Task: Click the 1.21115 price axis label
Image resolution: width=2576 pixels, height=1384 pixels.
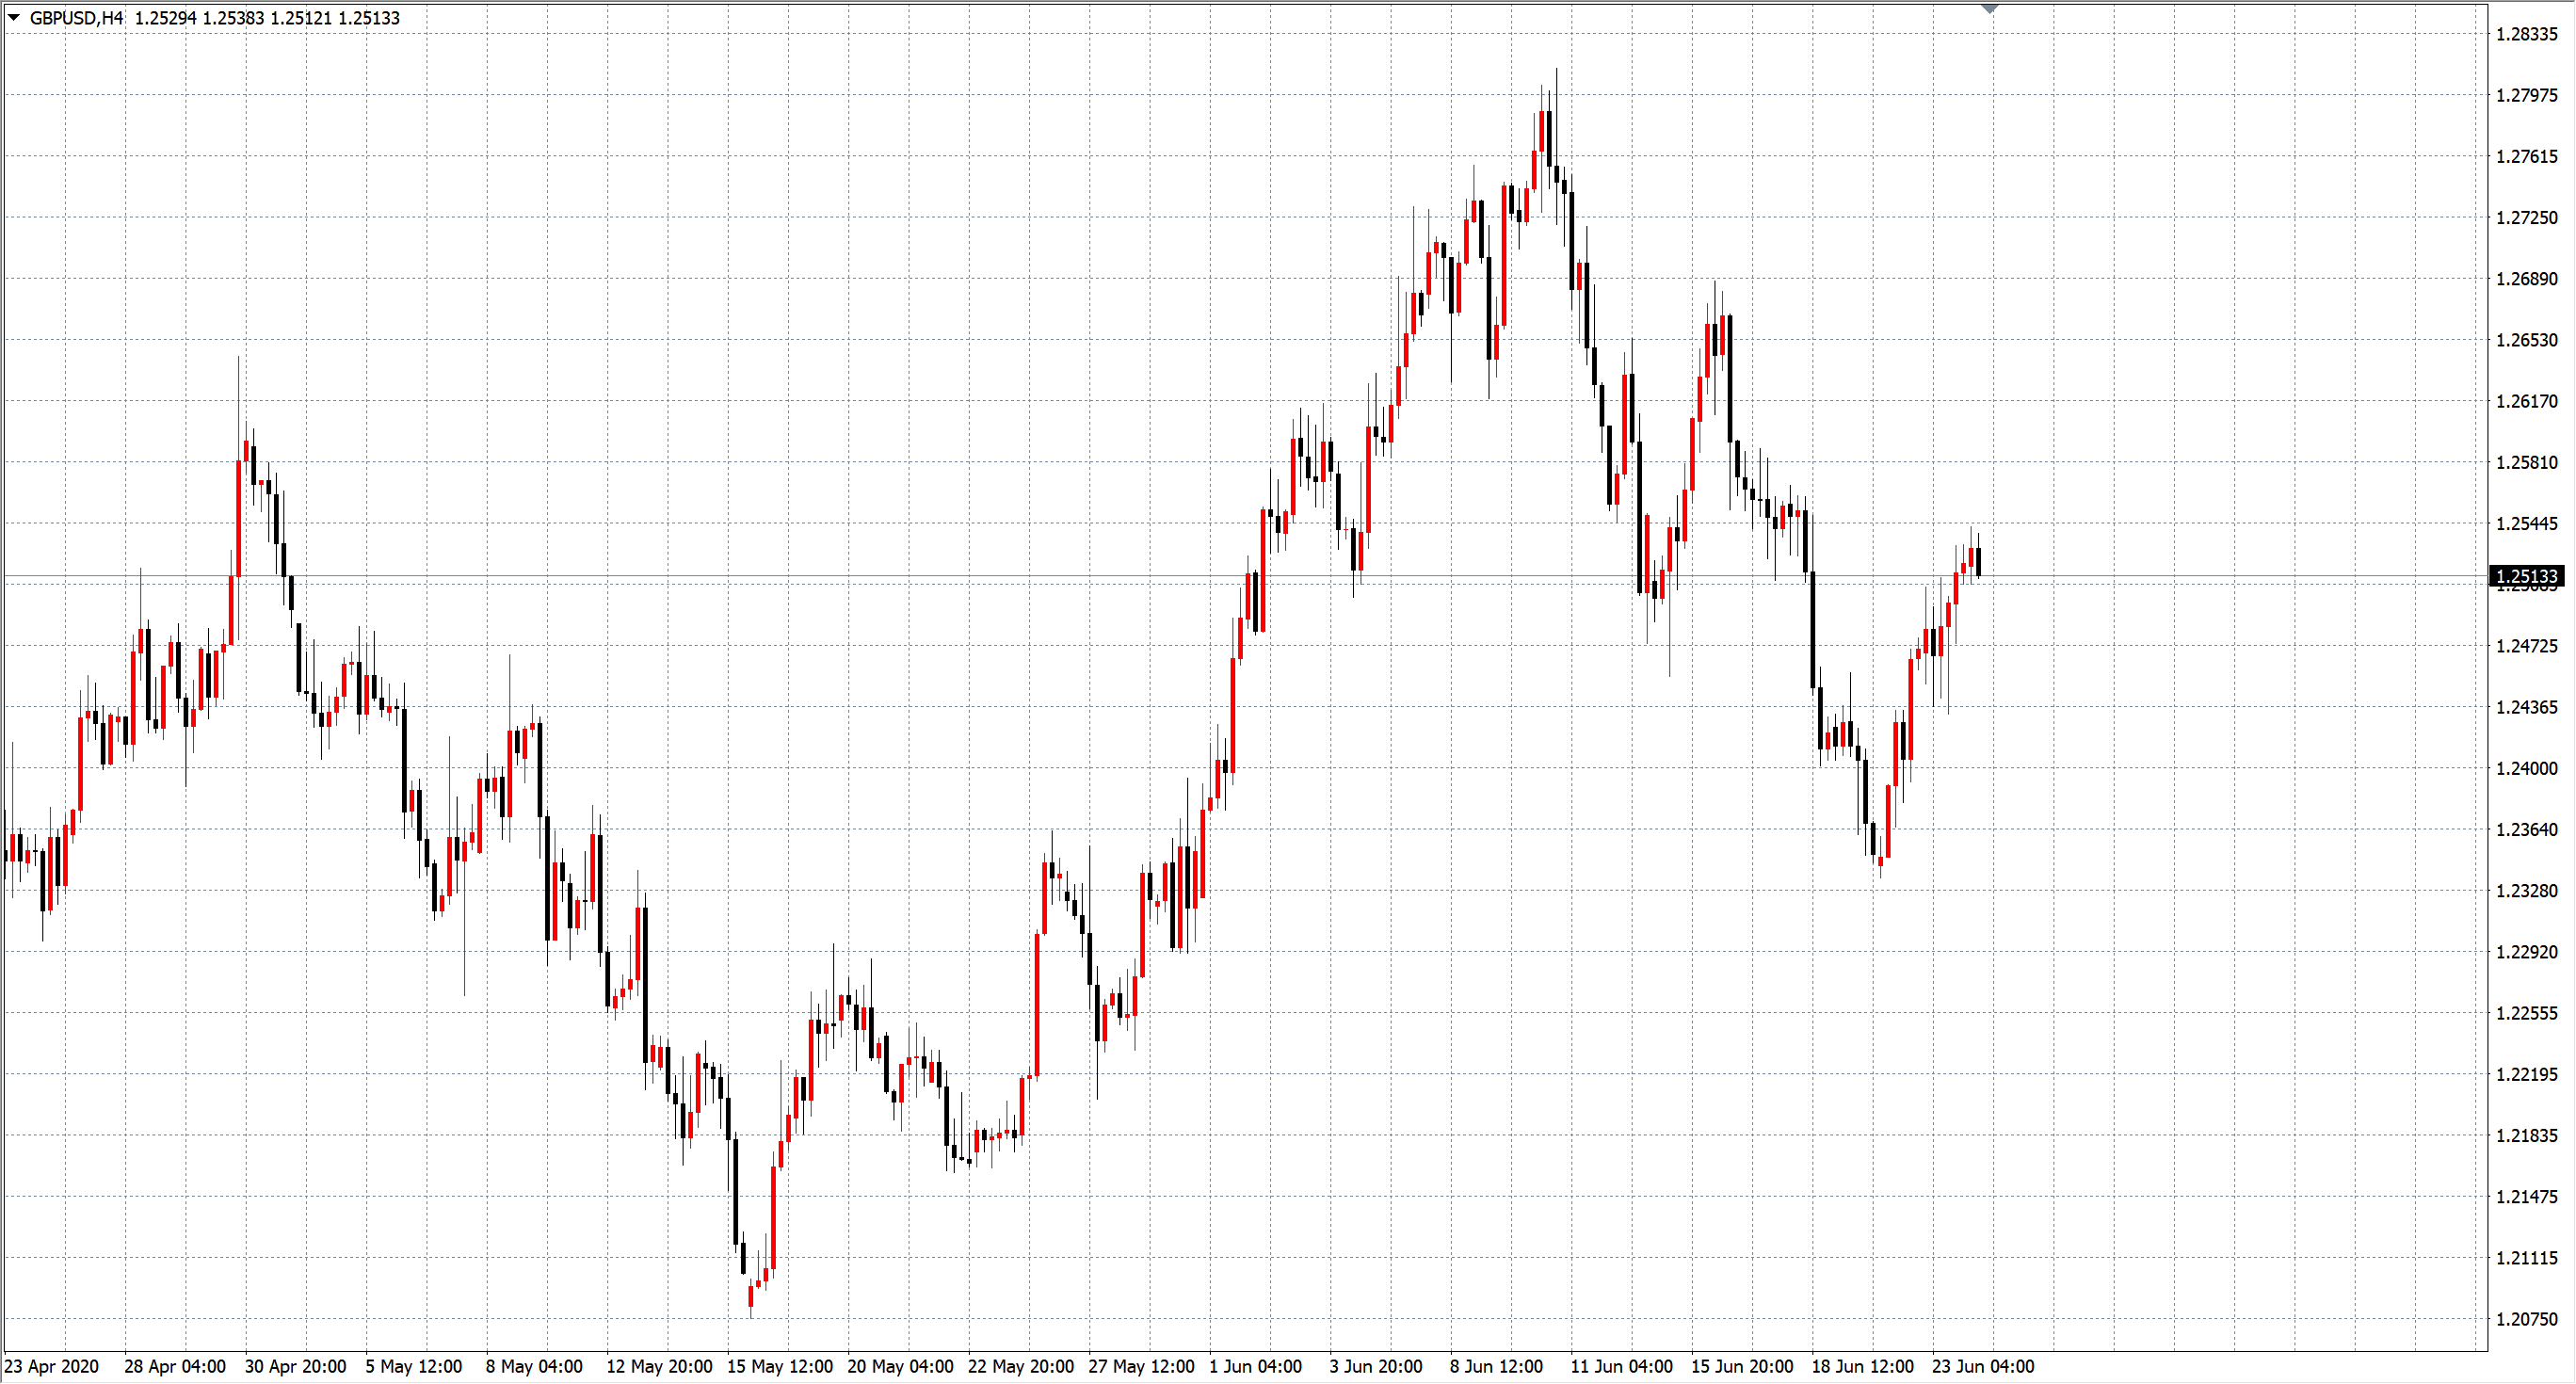Action: tap(2527, 1258)
